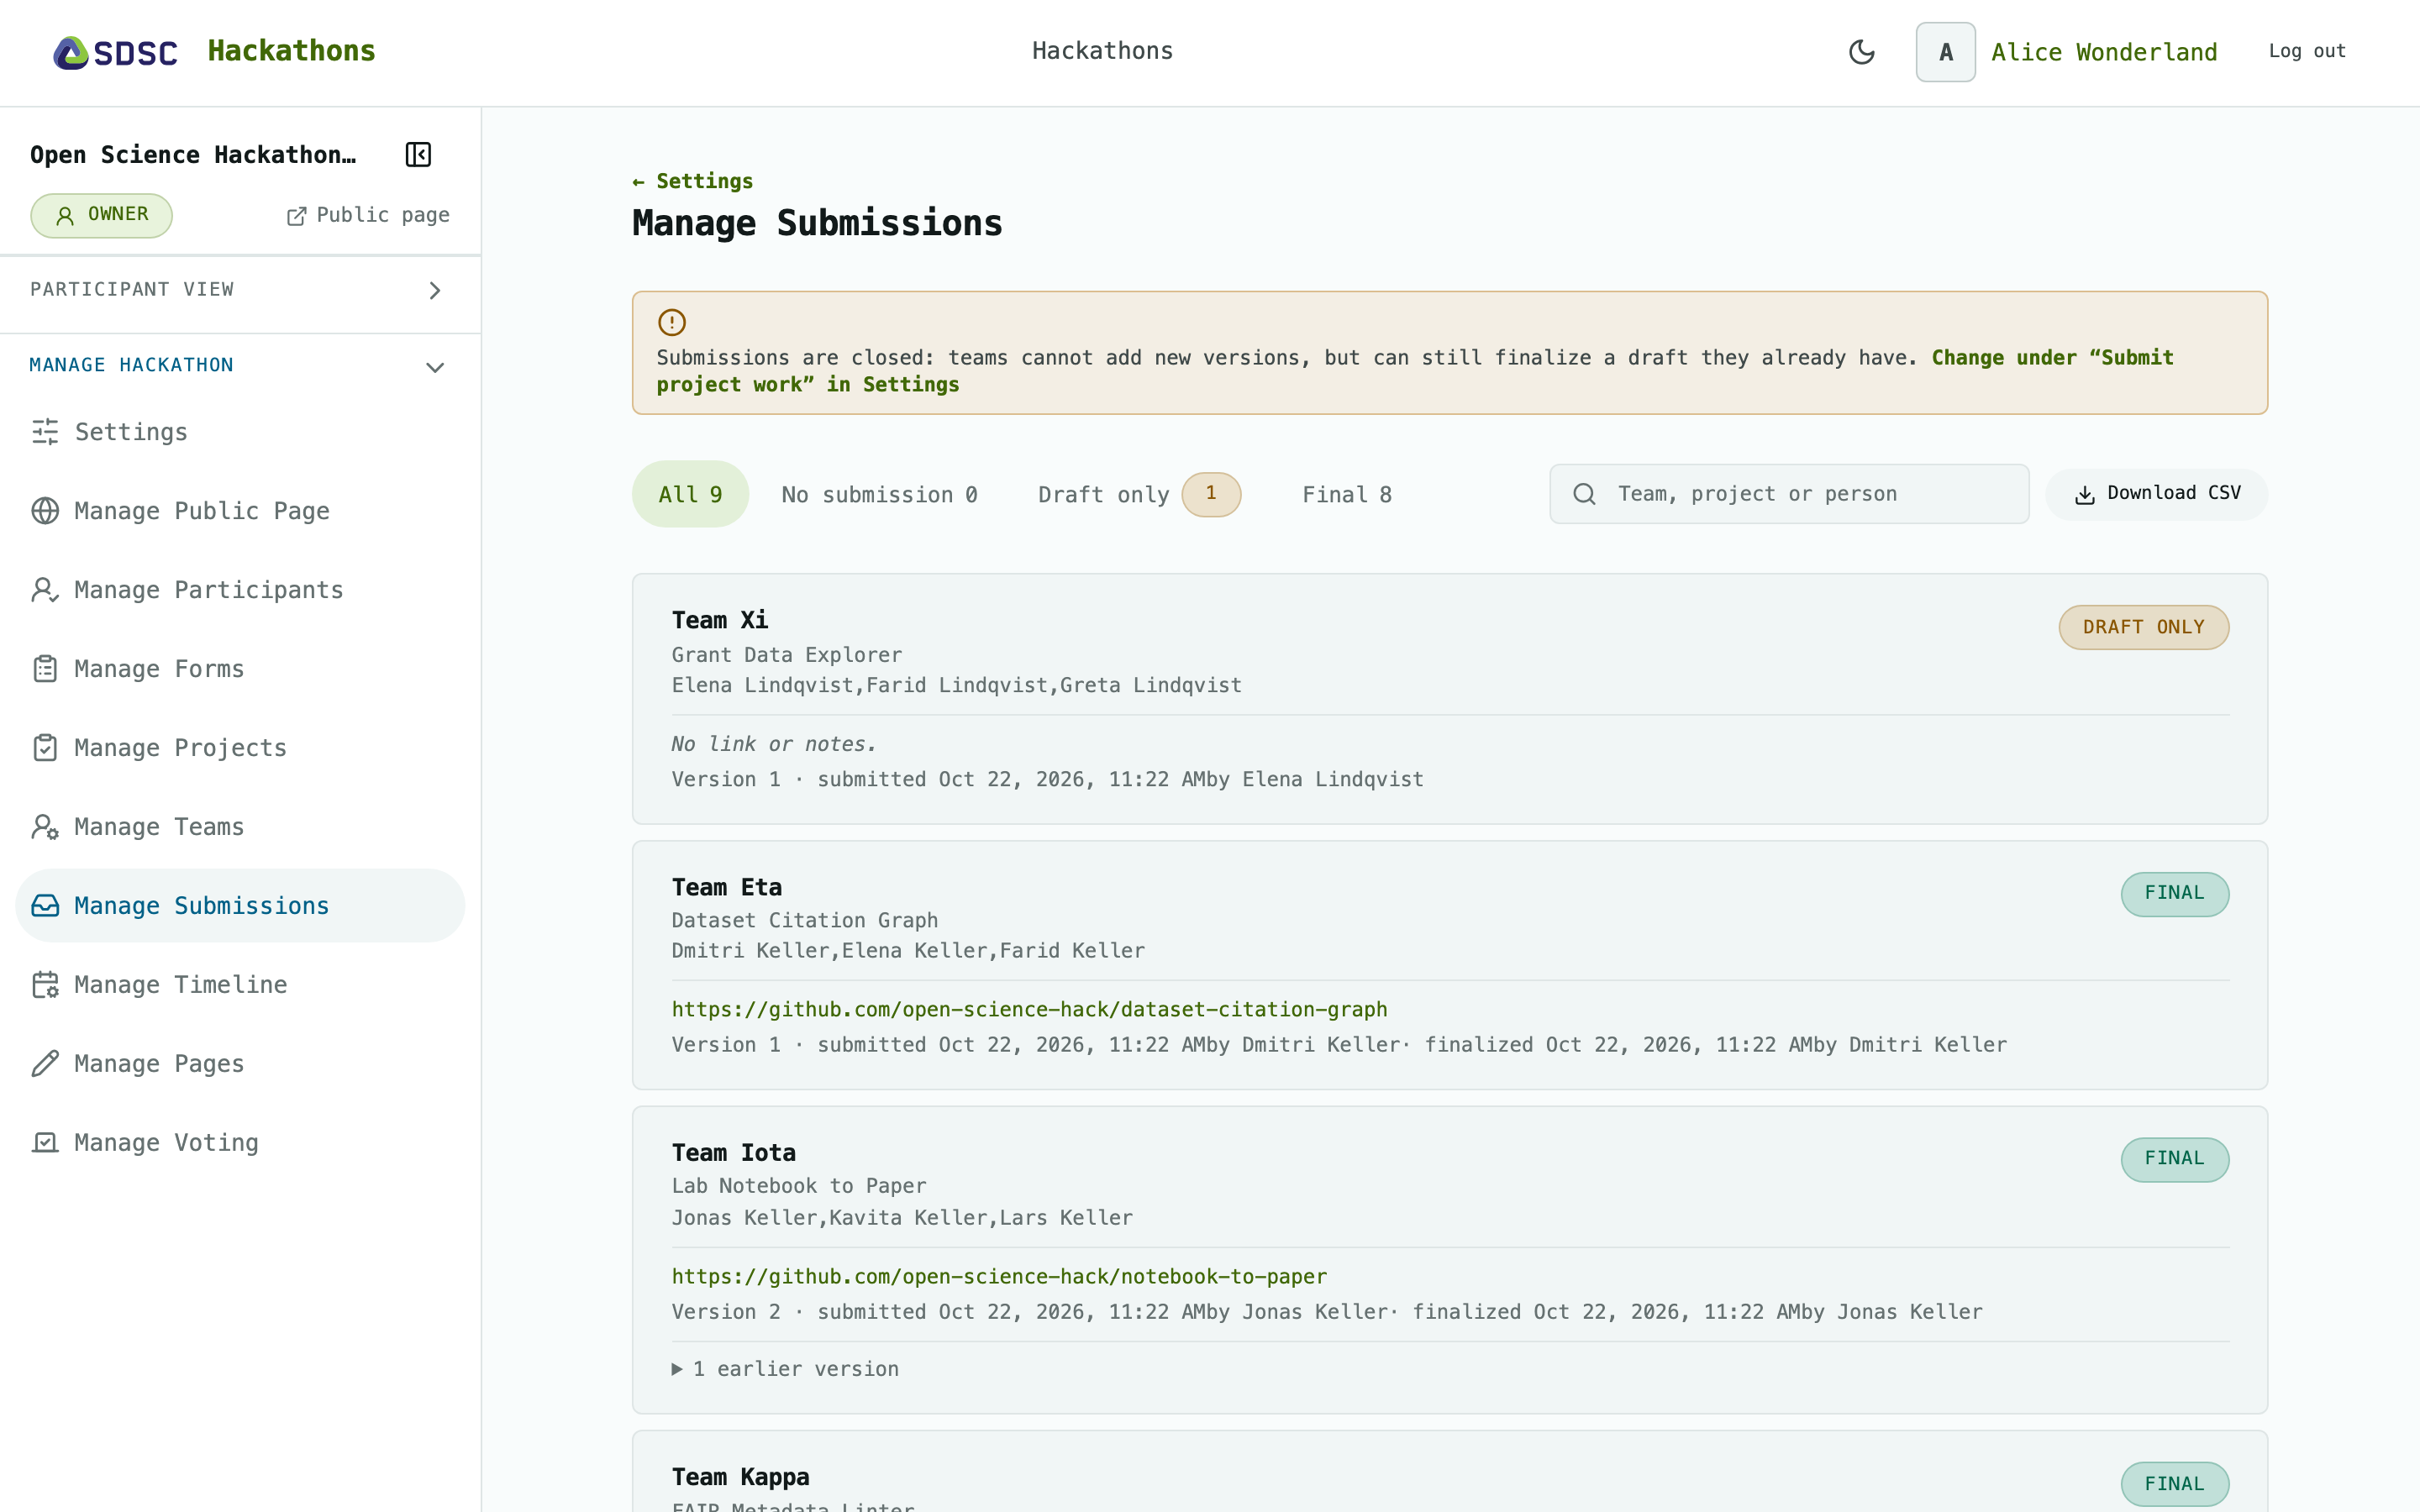Viewport: 2420px width, 1512px height.
Task: Click the Hackathons brand title
Action: (291, 51)
